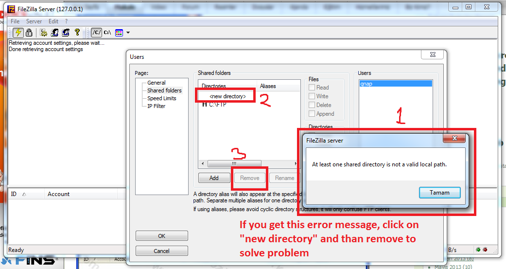
Task: Open the Server menu
Action: (34, 21)
